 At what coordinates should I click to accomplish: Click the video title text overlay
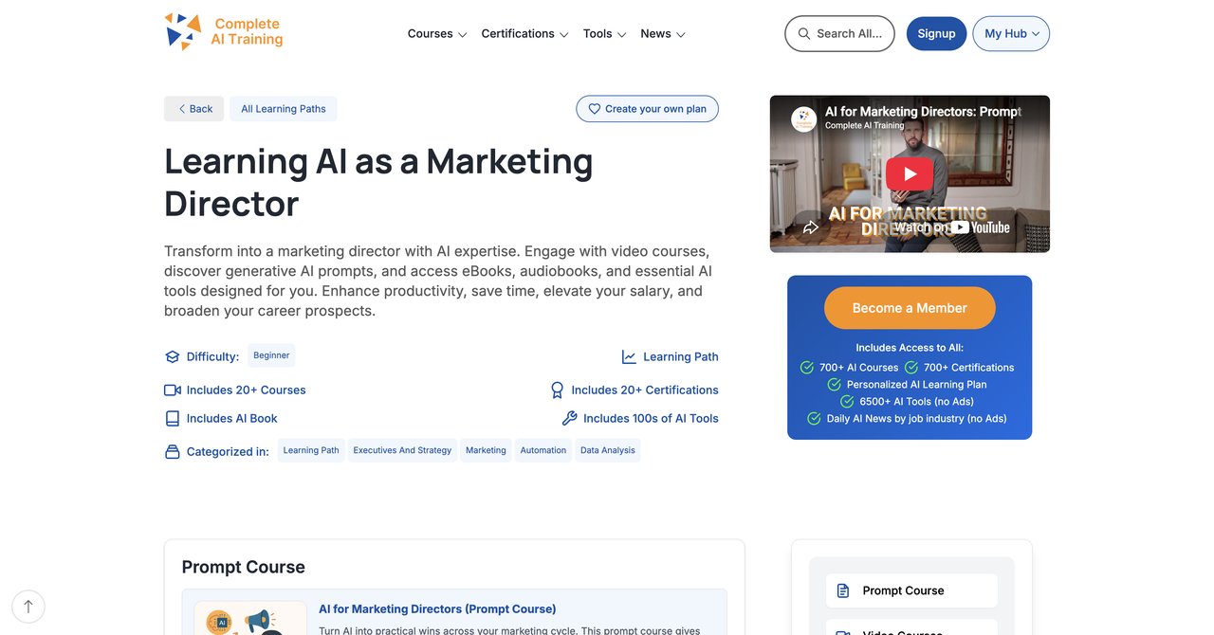(923, 111)
